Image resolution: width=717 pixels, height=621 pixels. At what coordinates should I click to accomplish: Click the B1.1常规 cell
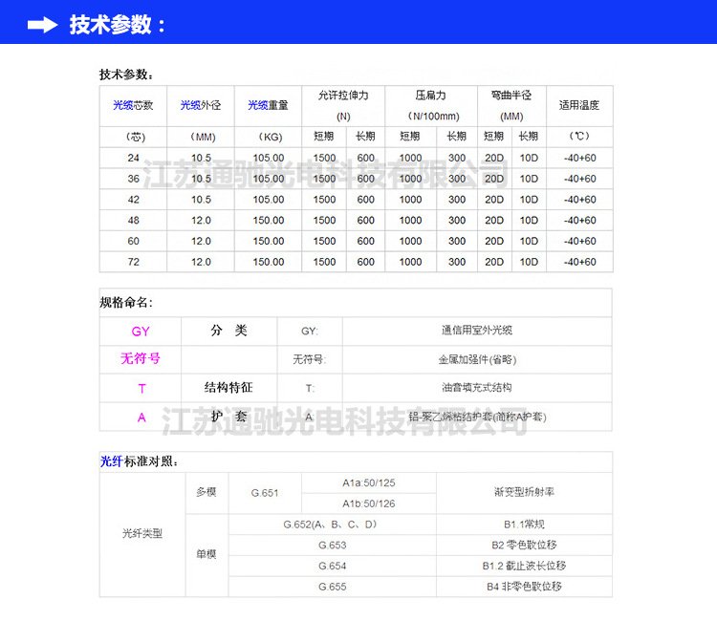[524, 525]
